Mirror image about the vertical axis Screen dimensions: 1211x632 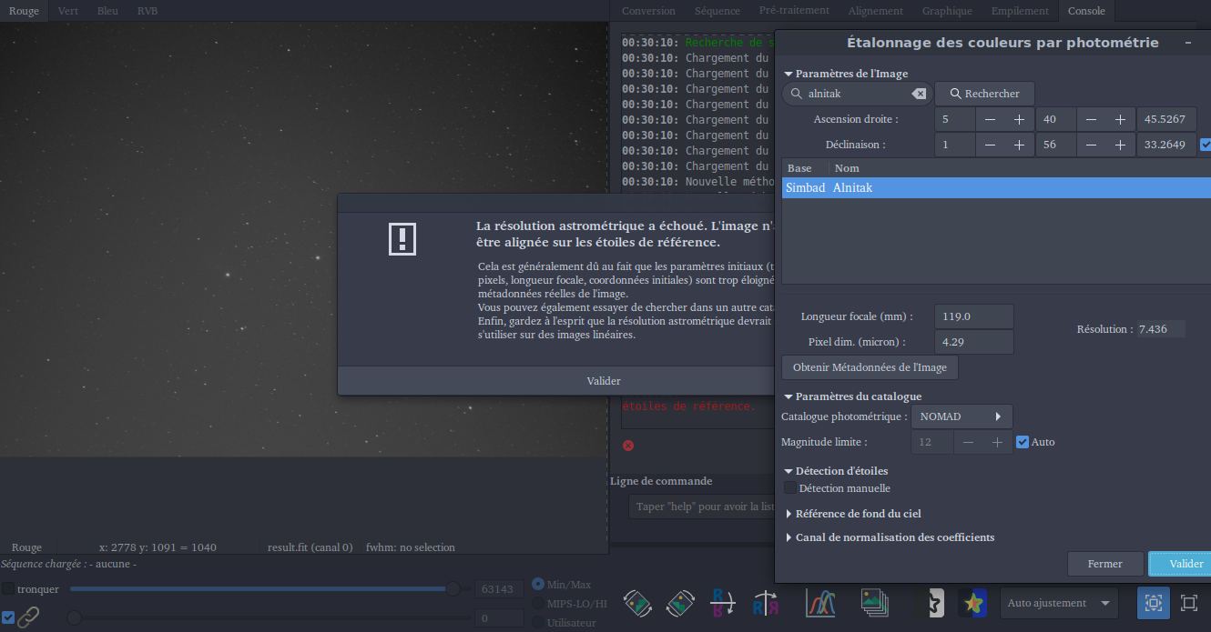[766, 602]
